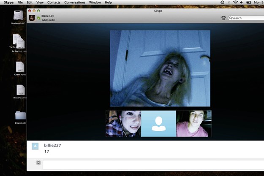
Task: Click the Blaire Lily profile avatar
Action: [32, 18]
